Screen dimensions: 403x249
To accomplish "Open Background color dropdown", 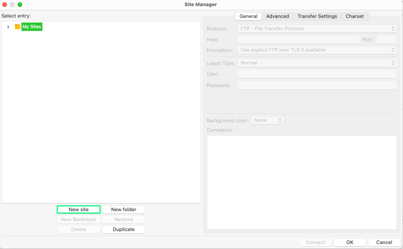I will pos(268,120).
